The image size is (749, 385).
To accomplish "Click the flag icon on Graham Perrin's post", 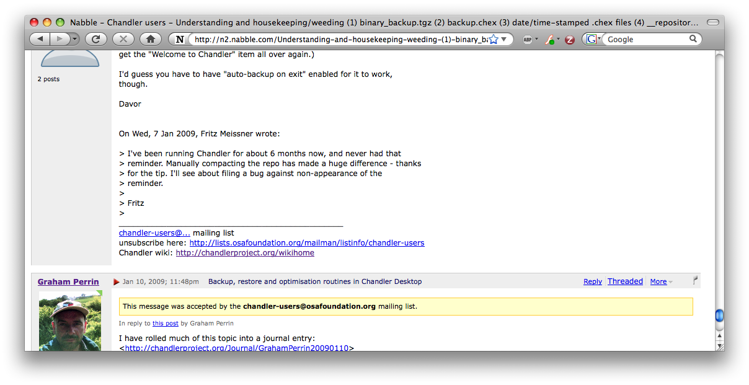I will point(695,281).
